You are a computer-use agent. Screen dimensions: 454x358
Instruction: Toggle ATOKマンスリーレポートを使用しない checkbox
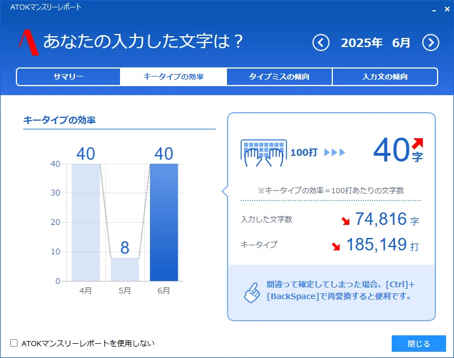[x=14, y=343]
